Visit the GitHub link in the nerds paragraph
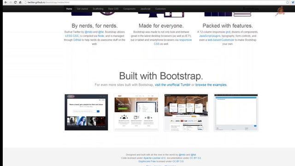Screen dimensions: 295x166 pos(77,40)
